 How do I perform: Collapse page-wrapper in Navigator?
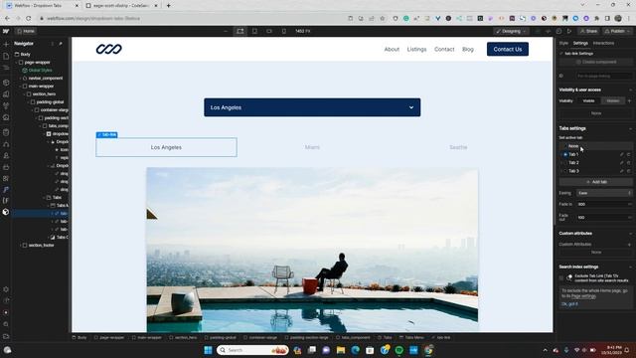tap(16, 63)
